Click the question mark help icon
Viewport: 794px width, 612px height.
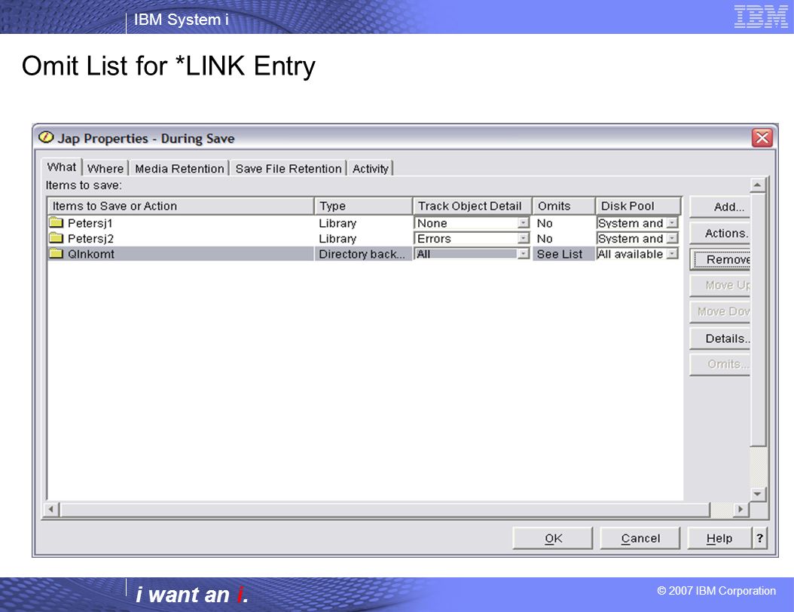(x=759, y=538)
